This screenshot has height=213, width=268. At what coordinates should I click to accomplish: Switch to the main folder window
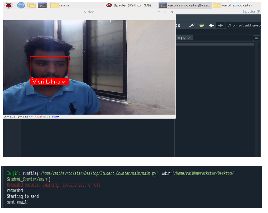click(x=60, y=5)
